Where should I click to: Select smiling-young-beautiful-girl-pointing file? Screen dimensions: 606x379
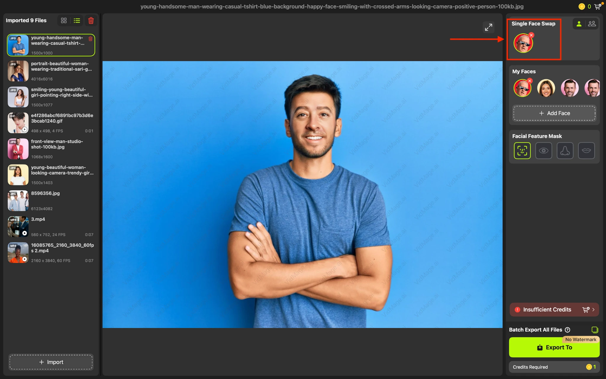click(x=51, y=97)
